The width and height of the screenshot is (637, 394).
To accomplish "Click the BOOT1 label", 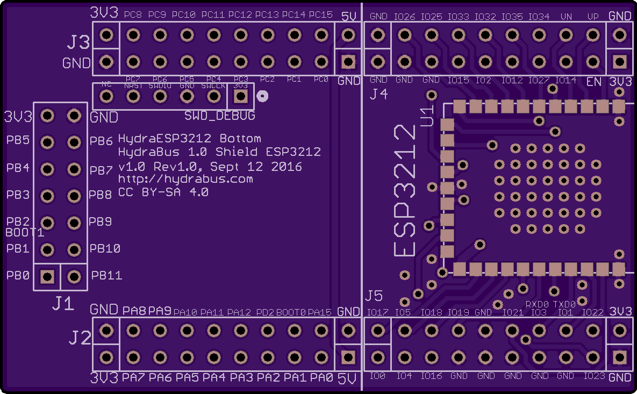I will pyautogui.click(x=24, y=233).
